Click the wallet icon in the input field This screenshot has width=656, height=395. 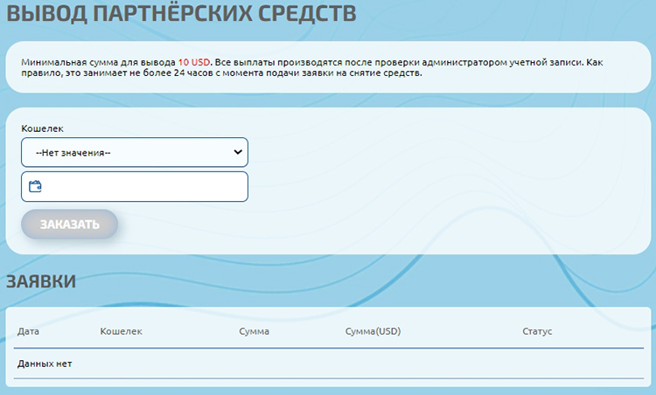click(35, 186)
